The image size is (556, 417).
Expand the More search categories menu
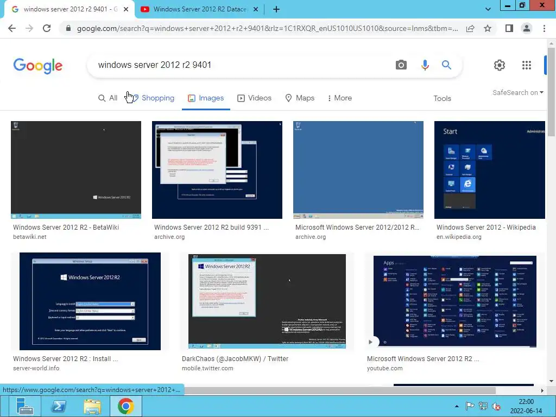tap(339, 98)
